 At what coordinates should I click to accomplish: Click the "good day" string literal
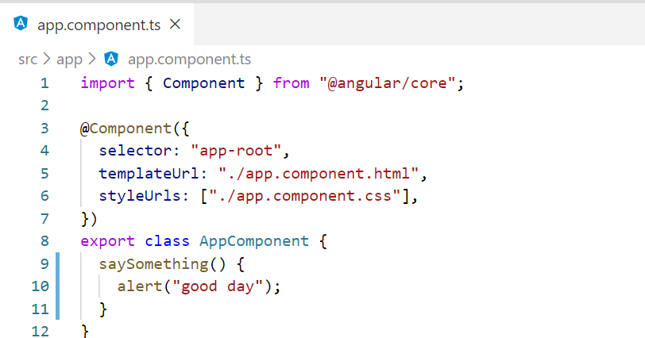[x=218, y=286]
